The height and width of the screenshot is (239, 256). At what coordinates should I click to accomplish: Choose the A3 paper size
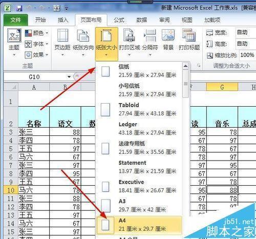tap(139, 206)
